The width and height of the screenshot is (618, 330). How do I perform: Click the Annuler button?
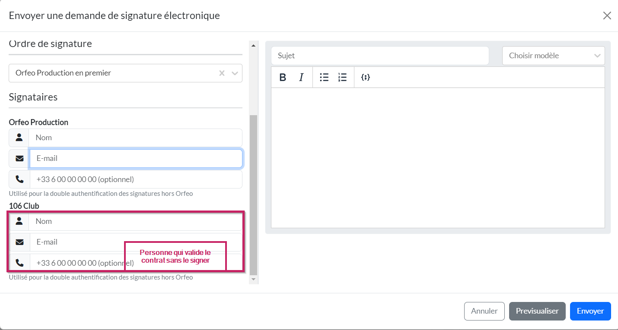[484, 311]
